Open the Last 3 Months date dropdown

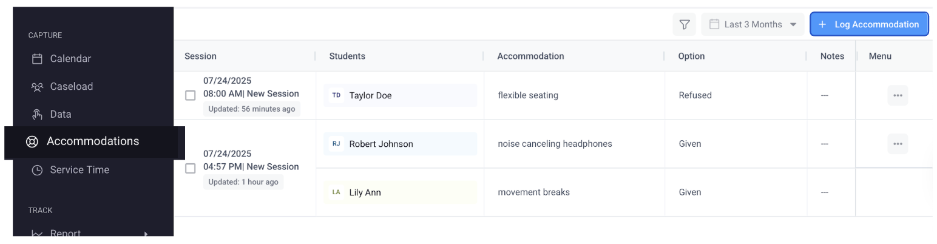[753, 25]
